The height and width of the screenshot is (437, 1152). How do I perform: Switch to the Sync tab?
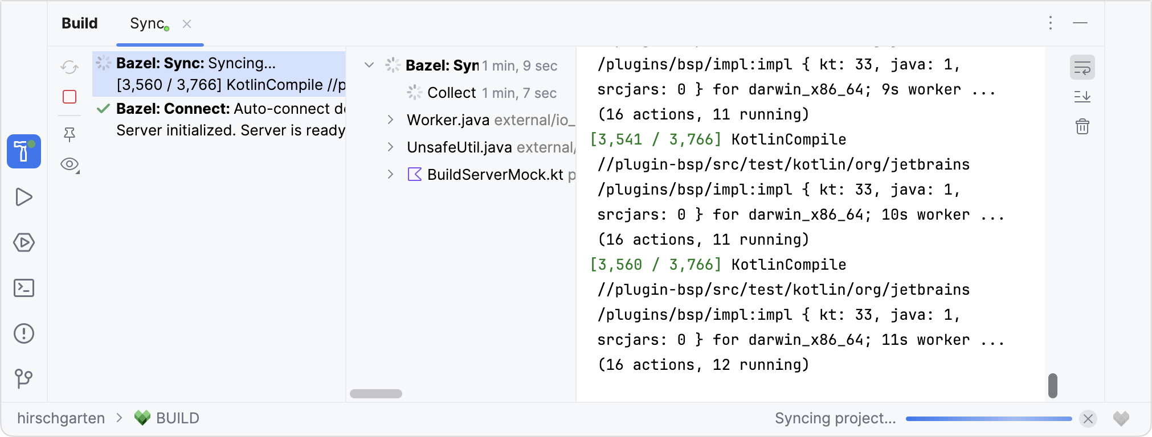tap(147, 24)
